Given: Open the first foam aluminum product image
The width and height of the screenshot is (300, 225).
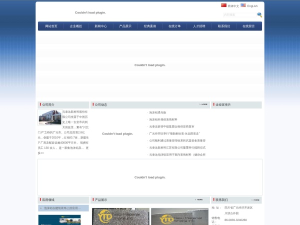Looking at the screenshot, I should 120,216.
